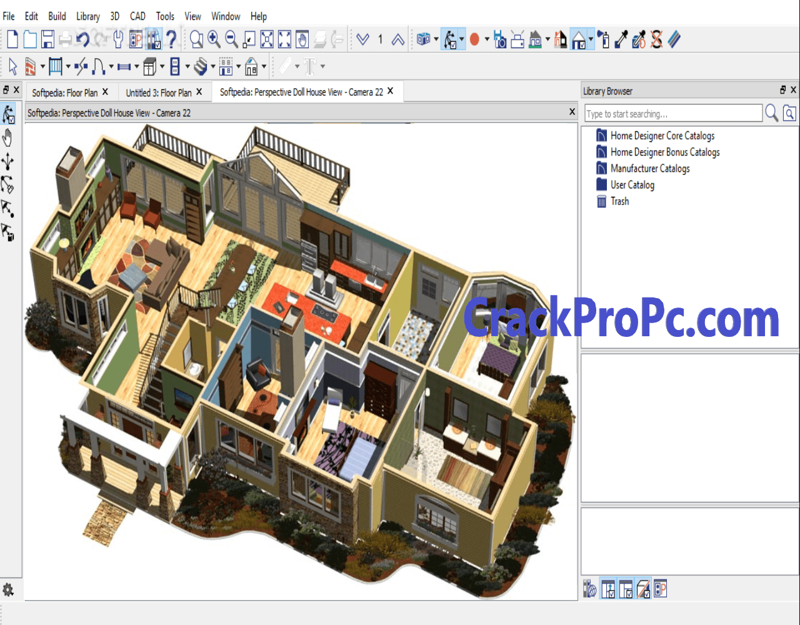Select the Zoom In magnifier icon
This screenshot has height=625, width=800.
[x=214, y=40]
